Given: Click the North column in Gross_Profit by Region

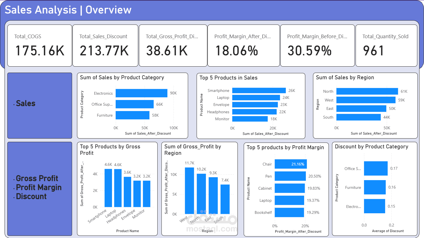Looking at the screenshot, I should 201,194.
